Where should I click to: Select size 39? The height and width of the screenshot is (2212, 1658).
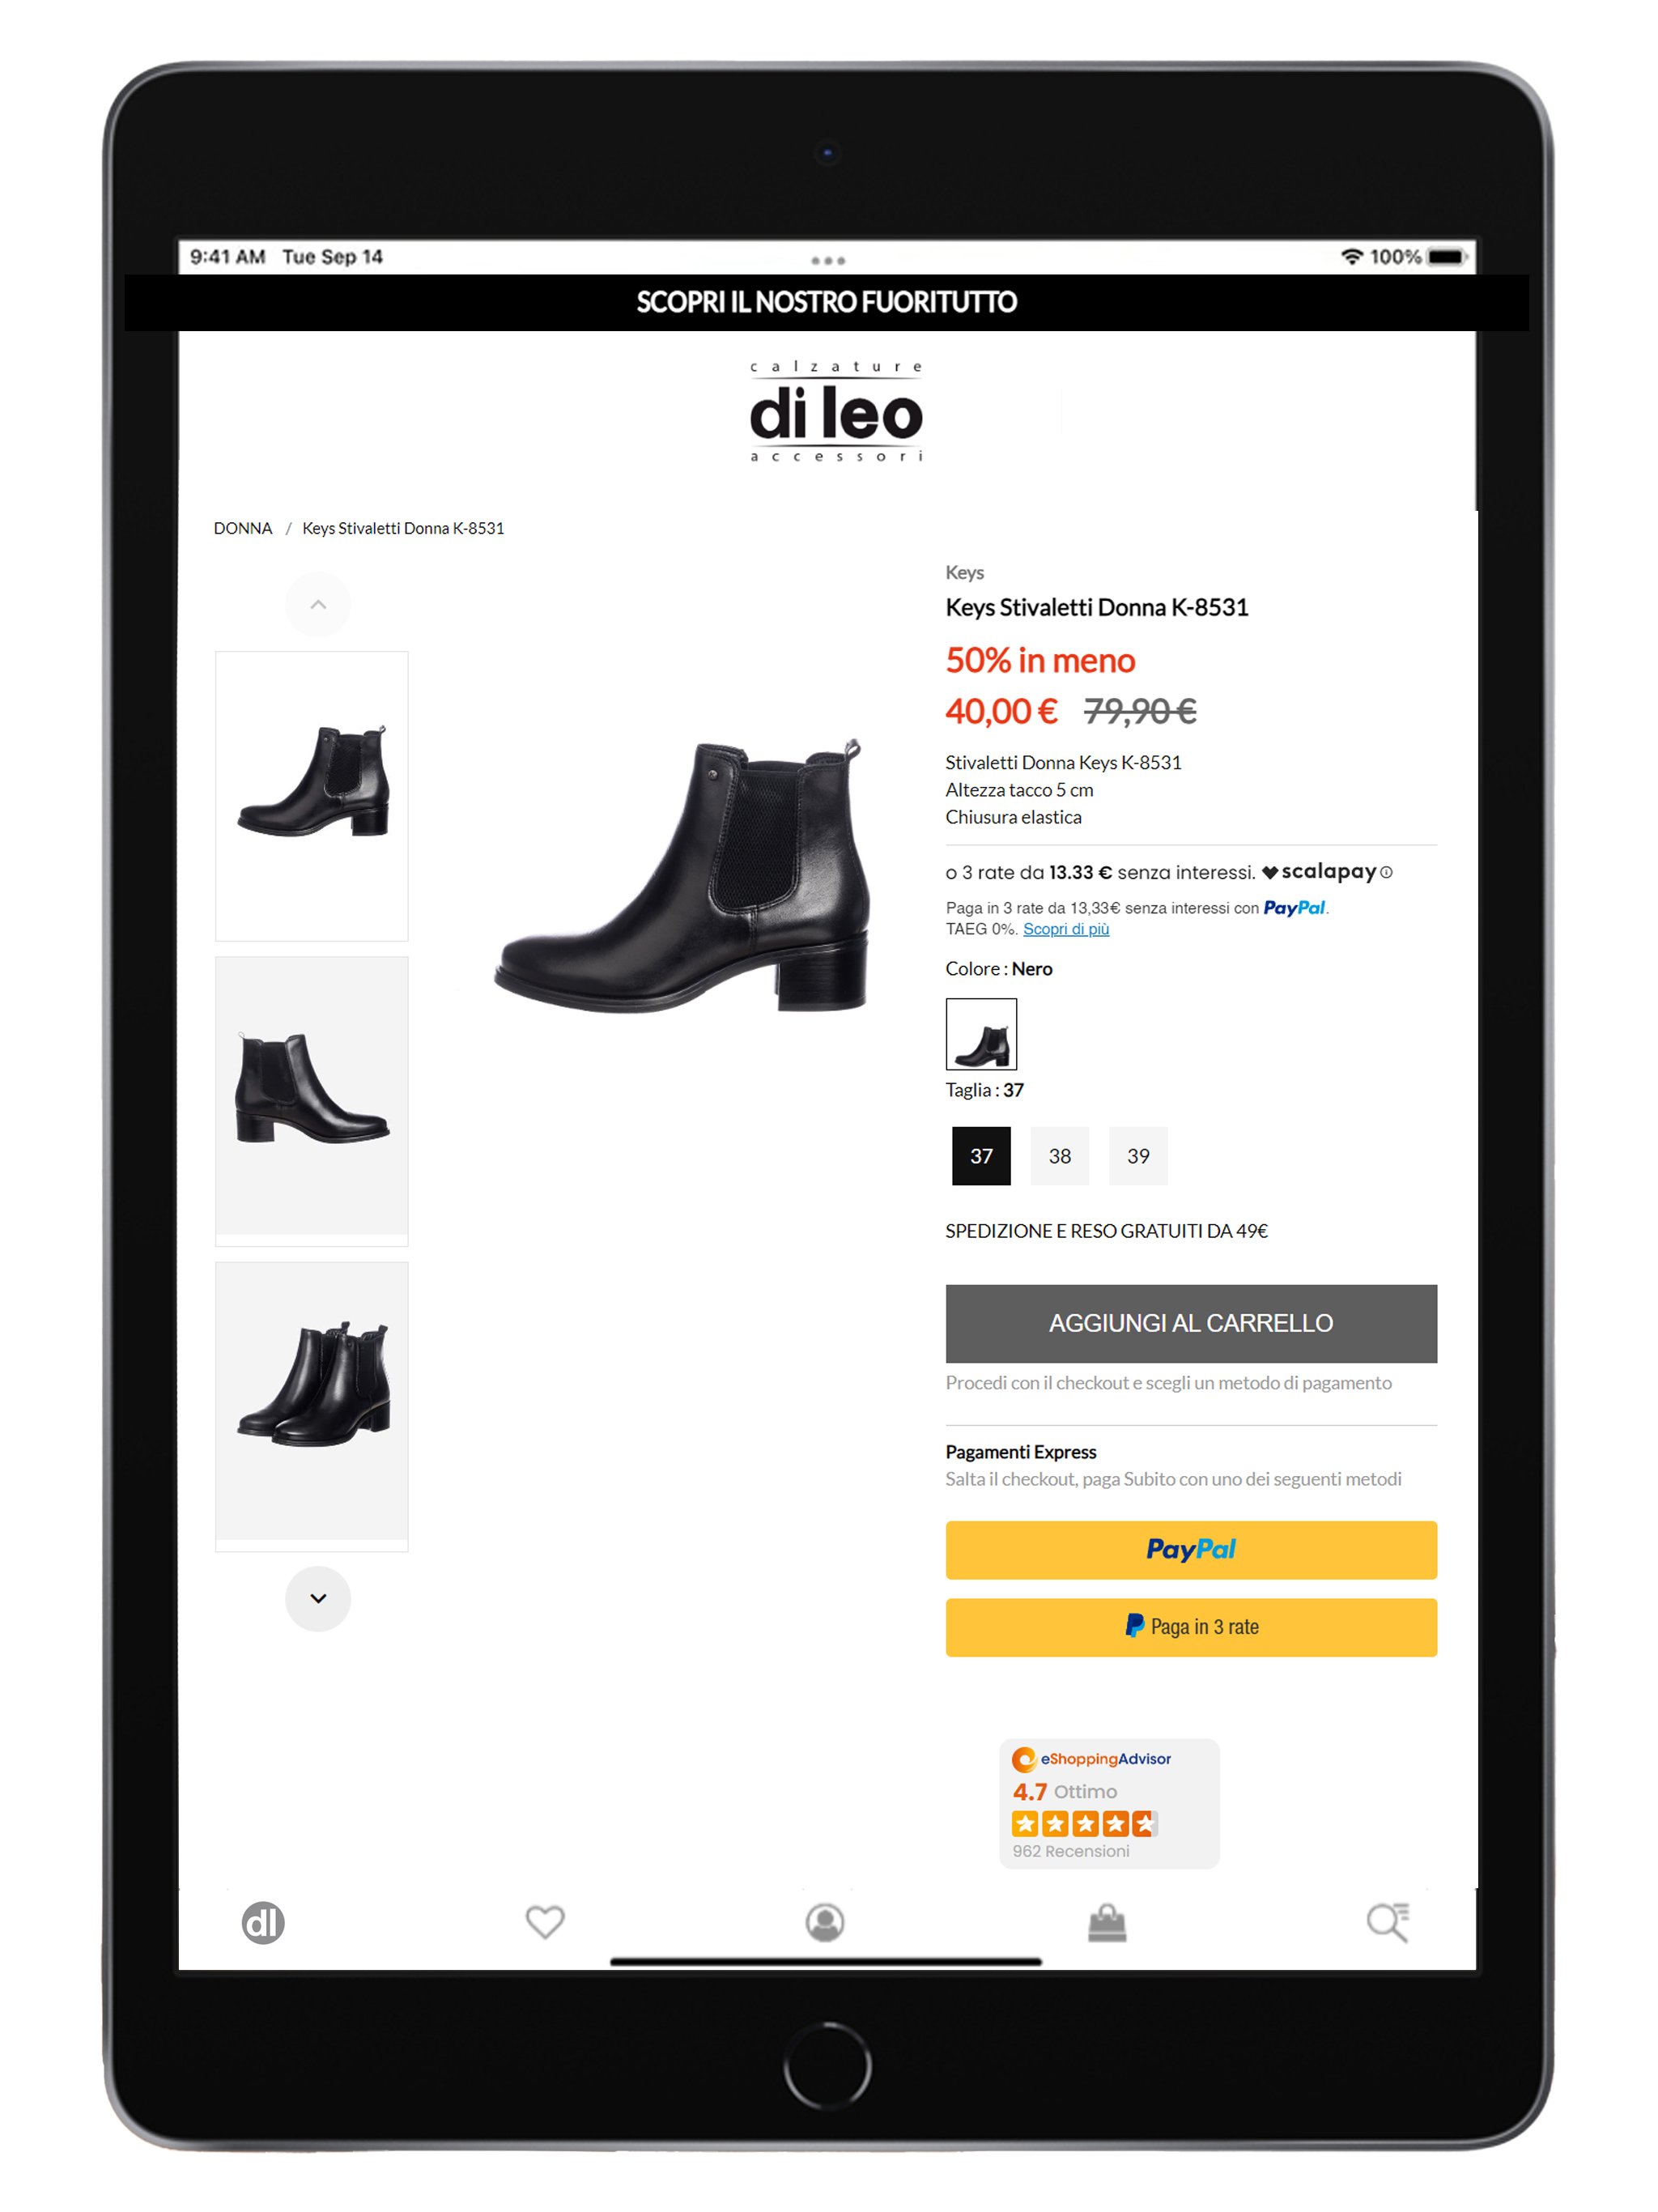click(x=1138, y=1156)
